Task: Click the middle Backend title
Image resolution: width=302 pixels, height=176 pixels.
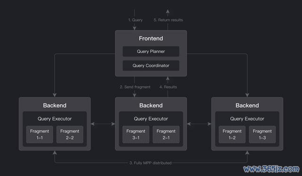Action: [151, 105]
